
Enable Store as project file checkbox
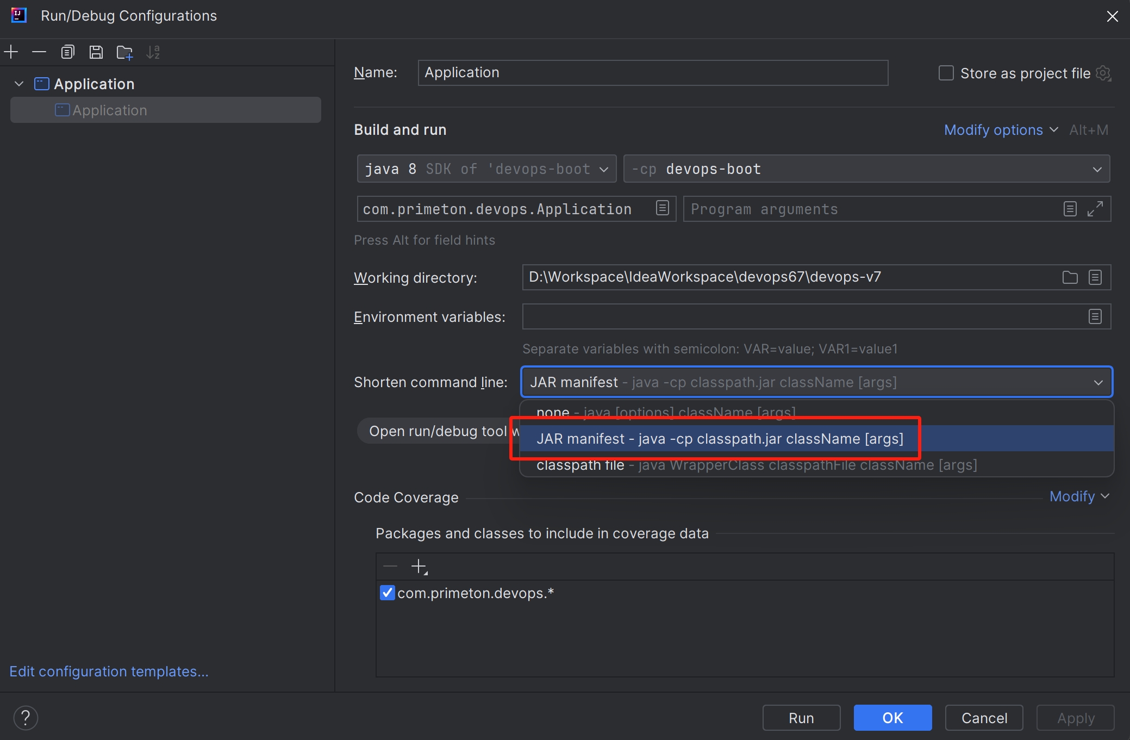pos(946,73)
